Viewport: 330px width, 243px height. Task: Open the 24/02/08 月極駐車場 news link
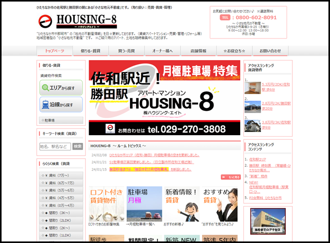pos(154,155)
